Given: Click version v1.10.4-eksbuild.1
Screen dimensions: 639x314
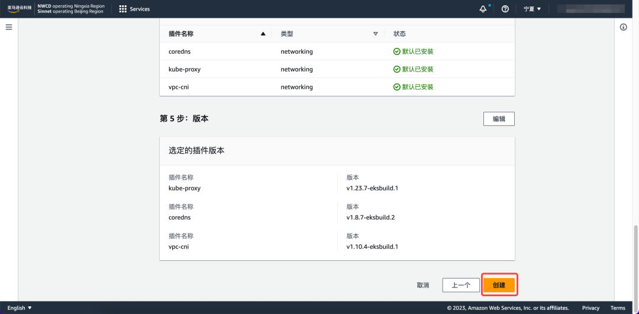Looking at the screenshot, I should pyautogui.click(x=372, y=247).
